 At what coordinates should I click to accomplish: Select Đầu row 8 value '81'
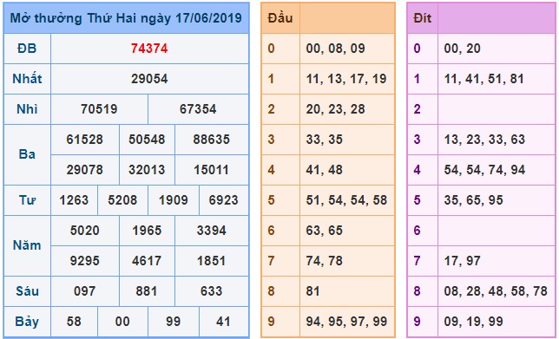click(x=313, y=291)
